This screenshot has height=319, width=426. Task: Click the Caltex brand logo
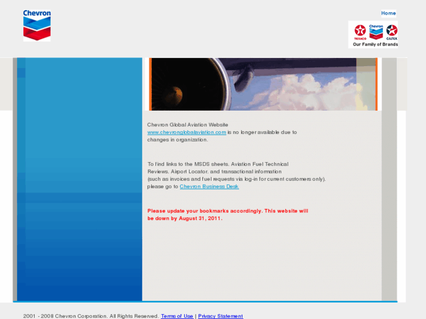pos(392,32)
